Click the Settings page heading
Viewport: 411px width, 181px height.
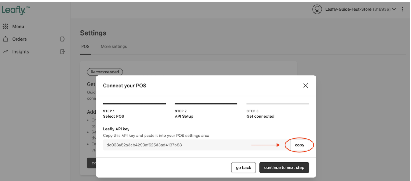coord(93,33)
